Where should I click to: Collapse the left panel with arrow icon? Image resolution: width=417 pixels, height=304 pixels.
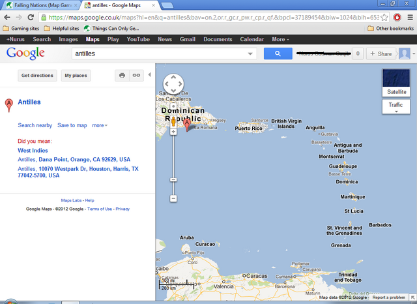click(149, 75)
